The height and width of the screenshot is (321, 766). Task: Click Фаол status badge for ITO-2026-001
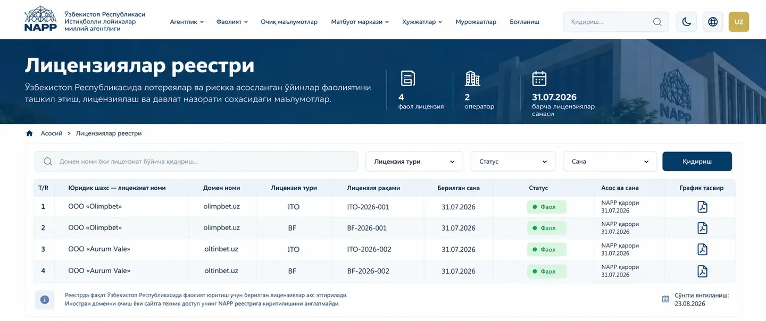[547, 207]
